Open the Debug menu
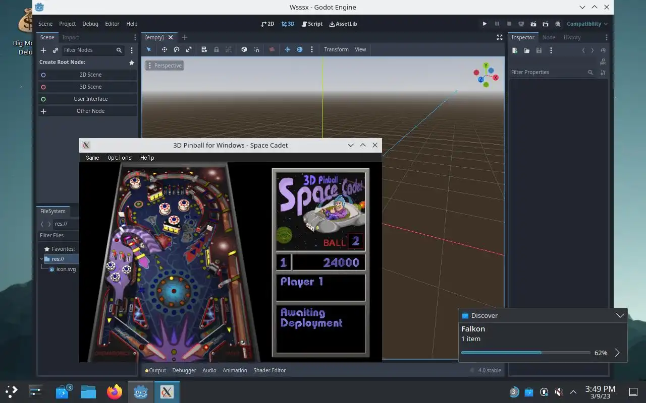The height and width of the screenshot is (403, 646). pos(90,24)
